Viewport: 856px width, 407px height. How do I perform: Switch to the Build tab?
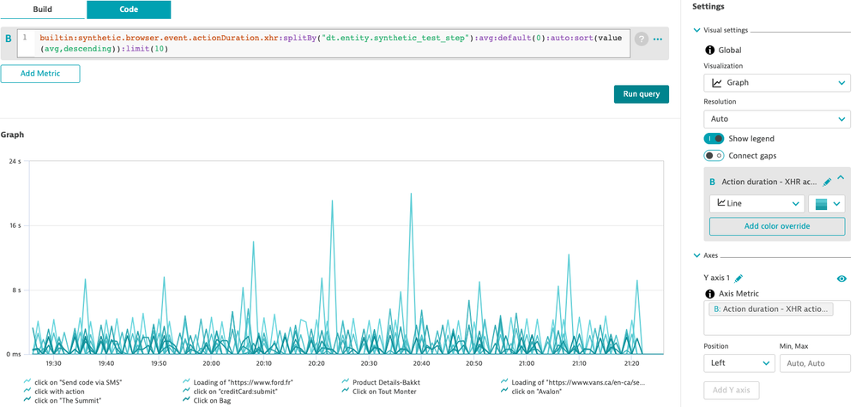tap(41, 9)
